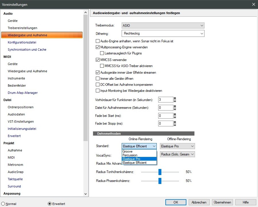Open the Treibermodus dropdown
The image size is (258, 207).
click(163, 26)
